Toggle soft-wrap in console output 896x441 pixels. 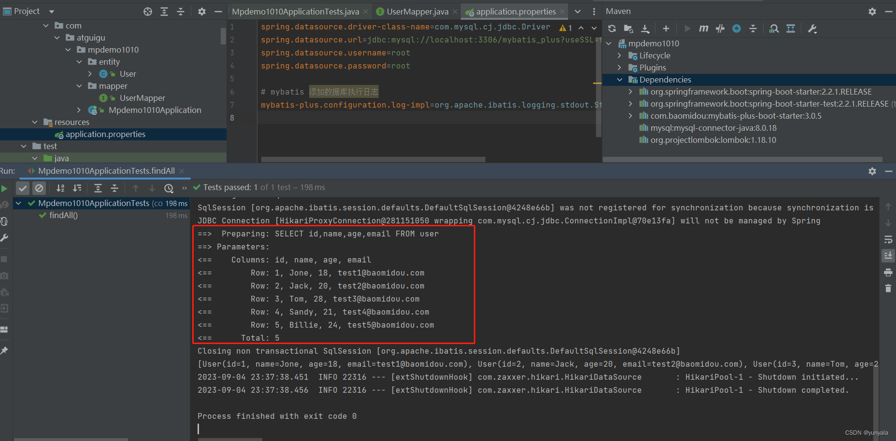(x=888, y=239)
